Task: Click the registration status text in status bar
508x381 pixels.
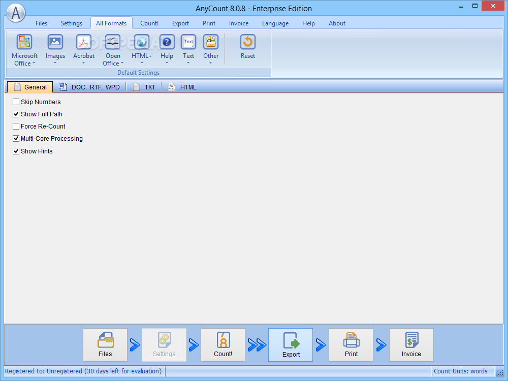Action: [83, 371]
